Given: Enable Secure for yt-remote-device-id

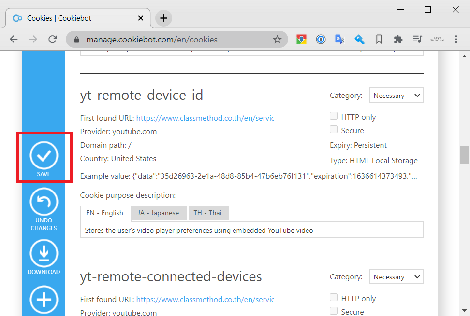Looking at the screenshot, I should (334, 129).
